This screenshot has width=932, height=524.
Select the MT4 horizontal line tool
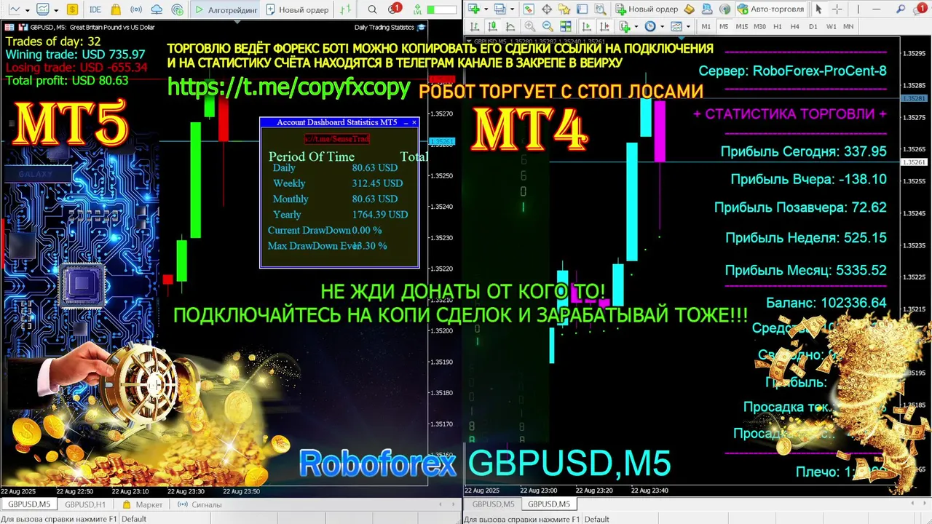[876, 9]
